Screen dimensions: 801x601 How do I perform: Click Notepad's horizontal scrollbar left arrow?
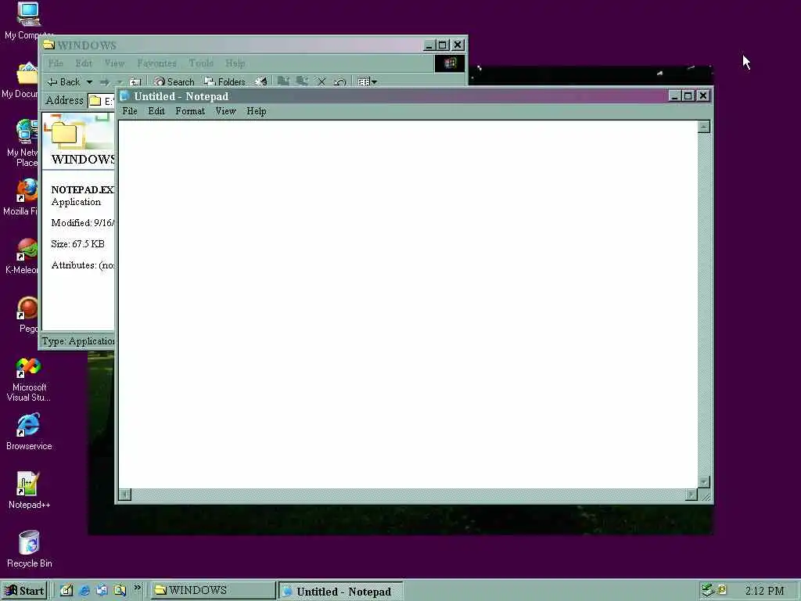click(x=124, y=495)
